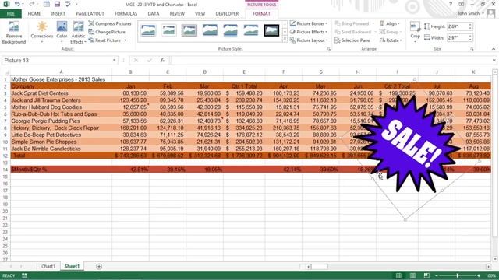The width and height of the screenshot is (499, 280).
Task: Expand the Picture Styles gallery more arrow
Action: point(285,40)
